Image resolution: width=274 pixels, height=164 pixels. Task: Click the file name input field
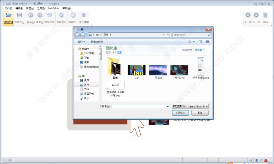click(x=139, y=106)
